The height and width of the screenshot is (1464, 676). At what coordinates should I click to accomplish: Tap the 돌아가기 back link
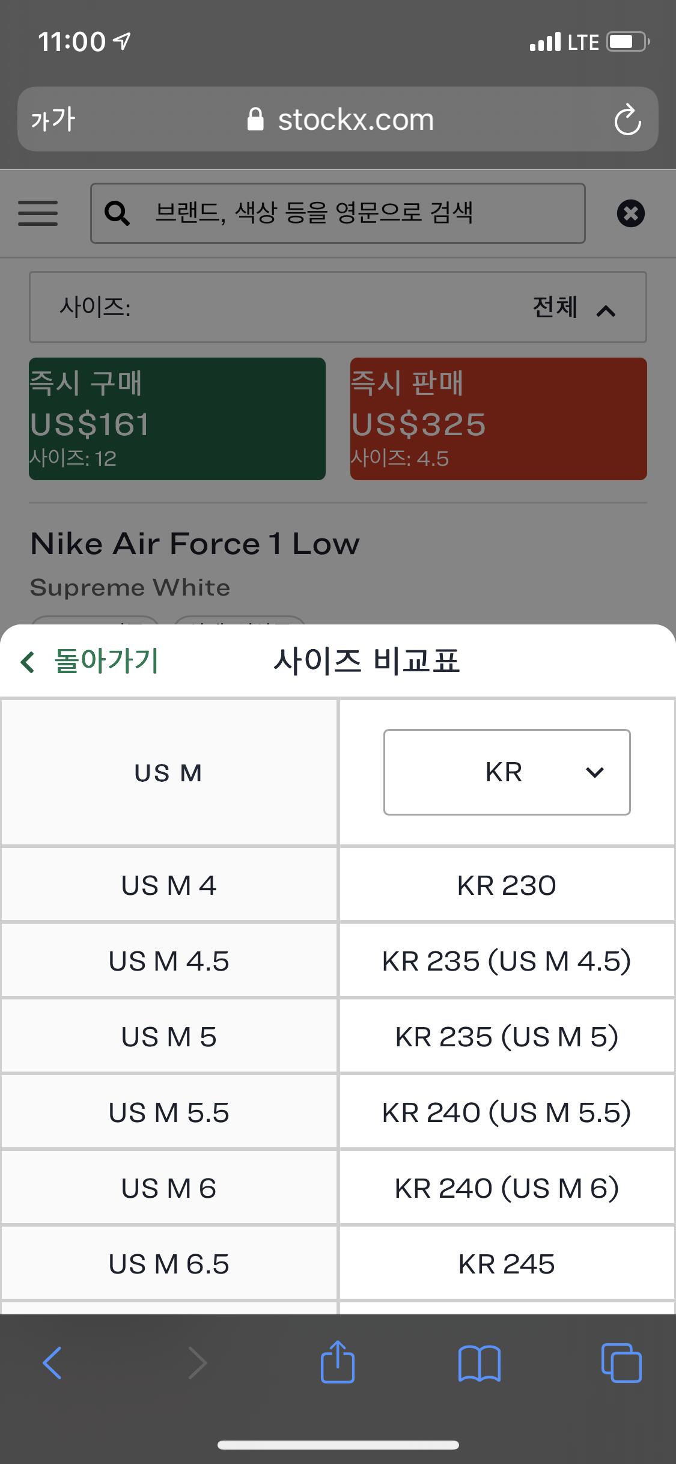pyautogui.click(x=90, y=661)
